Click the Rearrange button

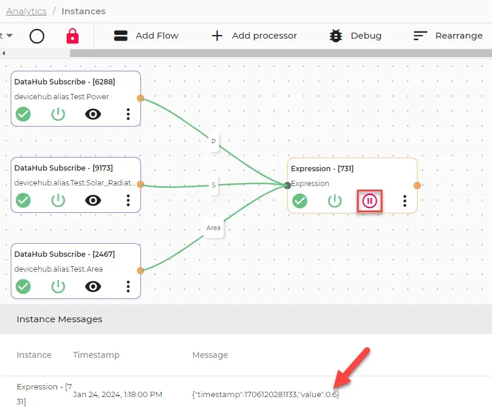(448, 36)
